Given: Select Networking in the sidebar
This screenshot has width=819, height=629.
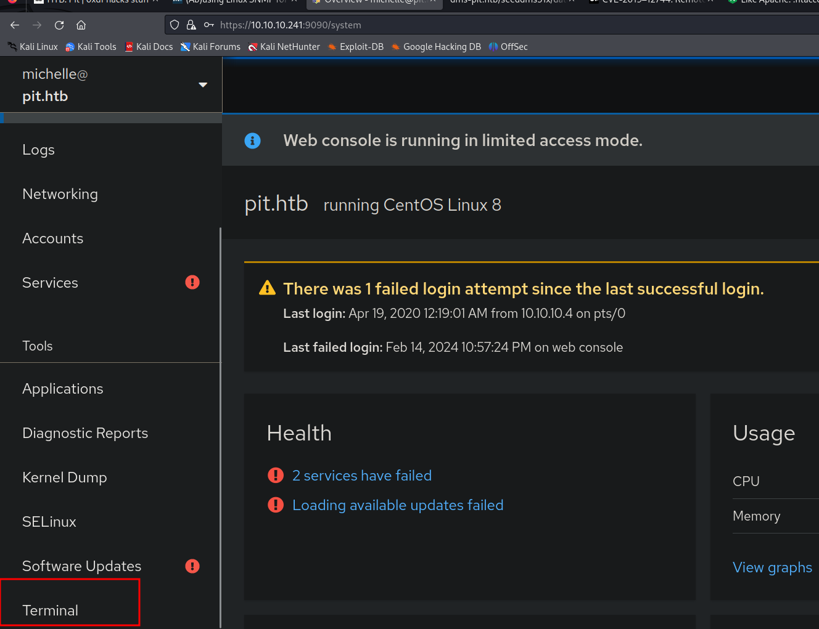Looking at the screenshot, I should [x=60, y=194].
